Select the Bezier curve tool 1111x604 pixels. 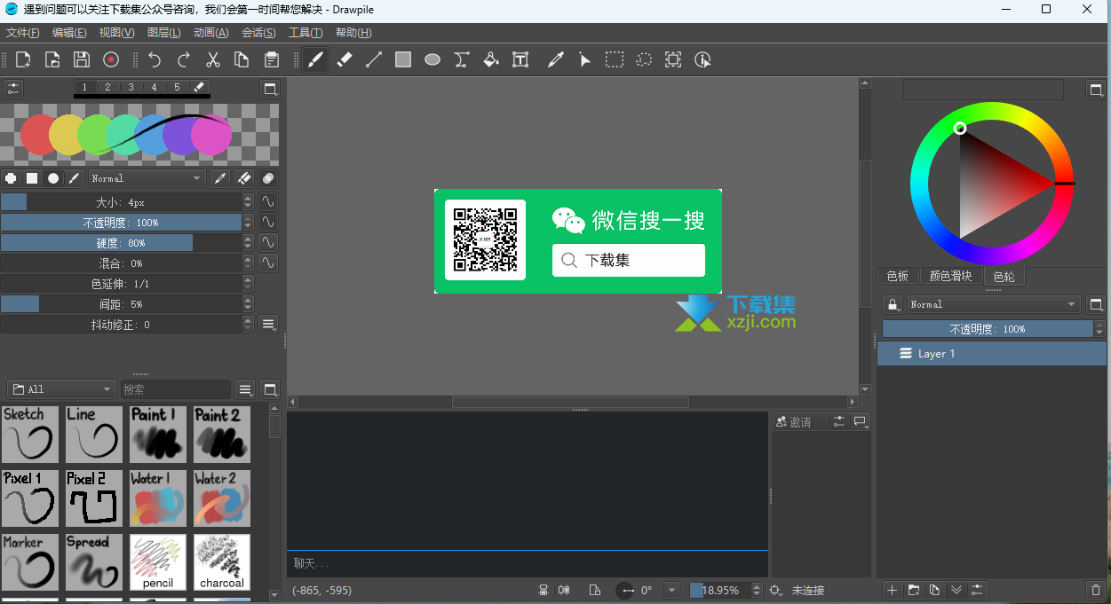tap(462, 59)
